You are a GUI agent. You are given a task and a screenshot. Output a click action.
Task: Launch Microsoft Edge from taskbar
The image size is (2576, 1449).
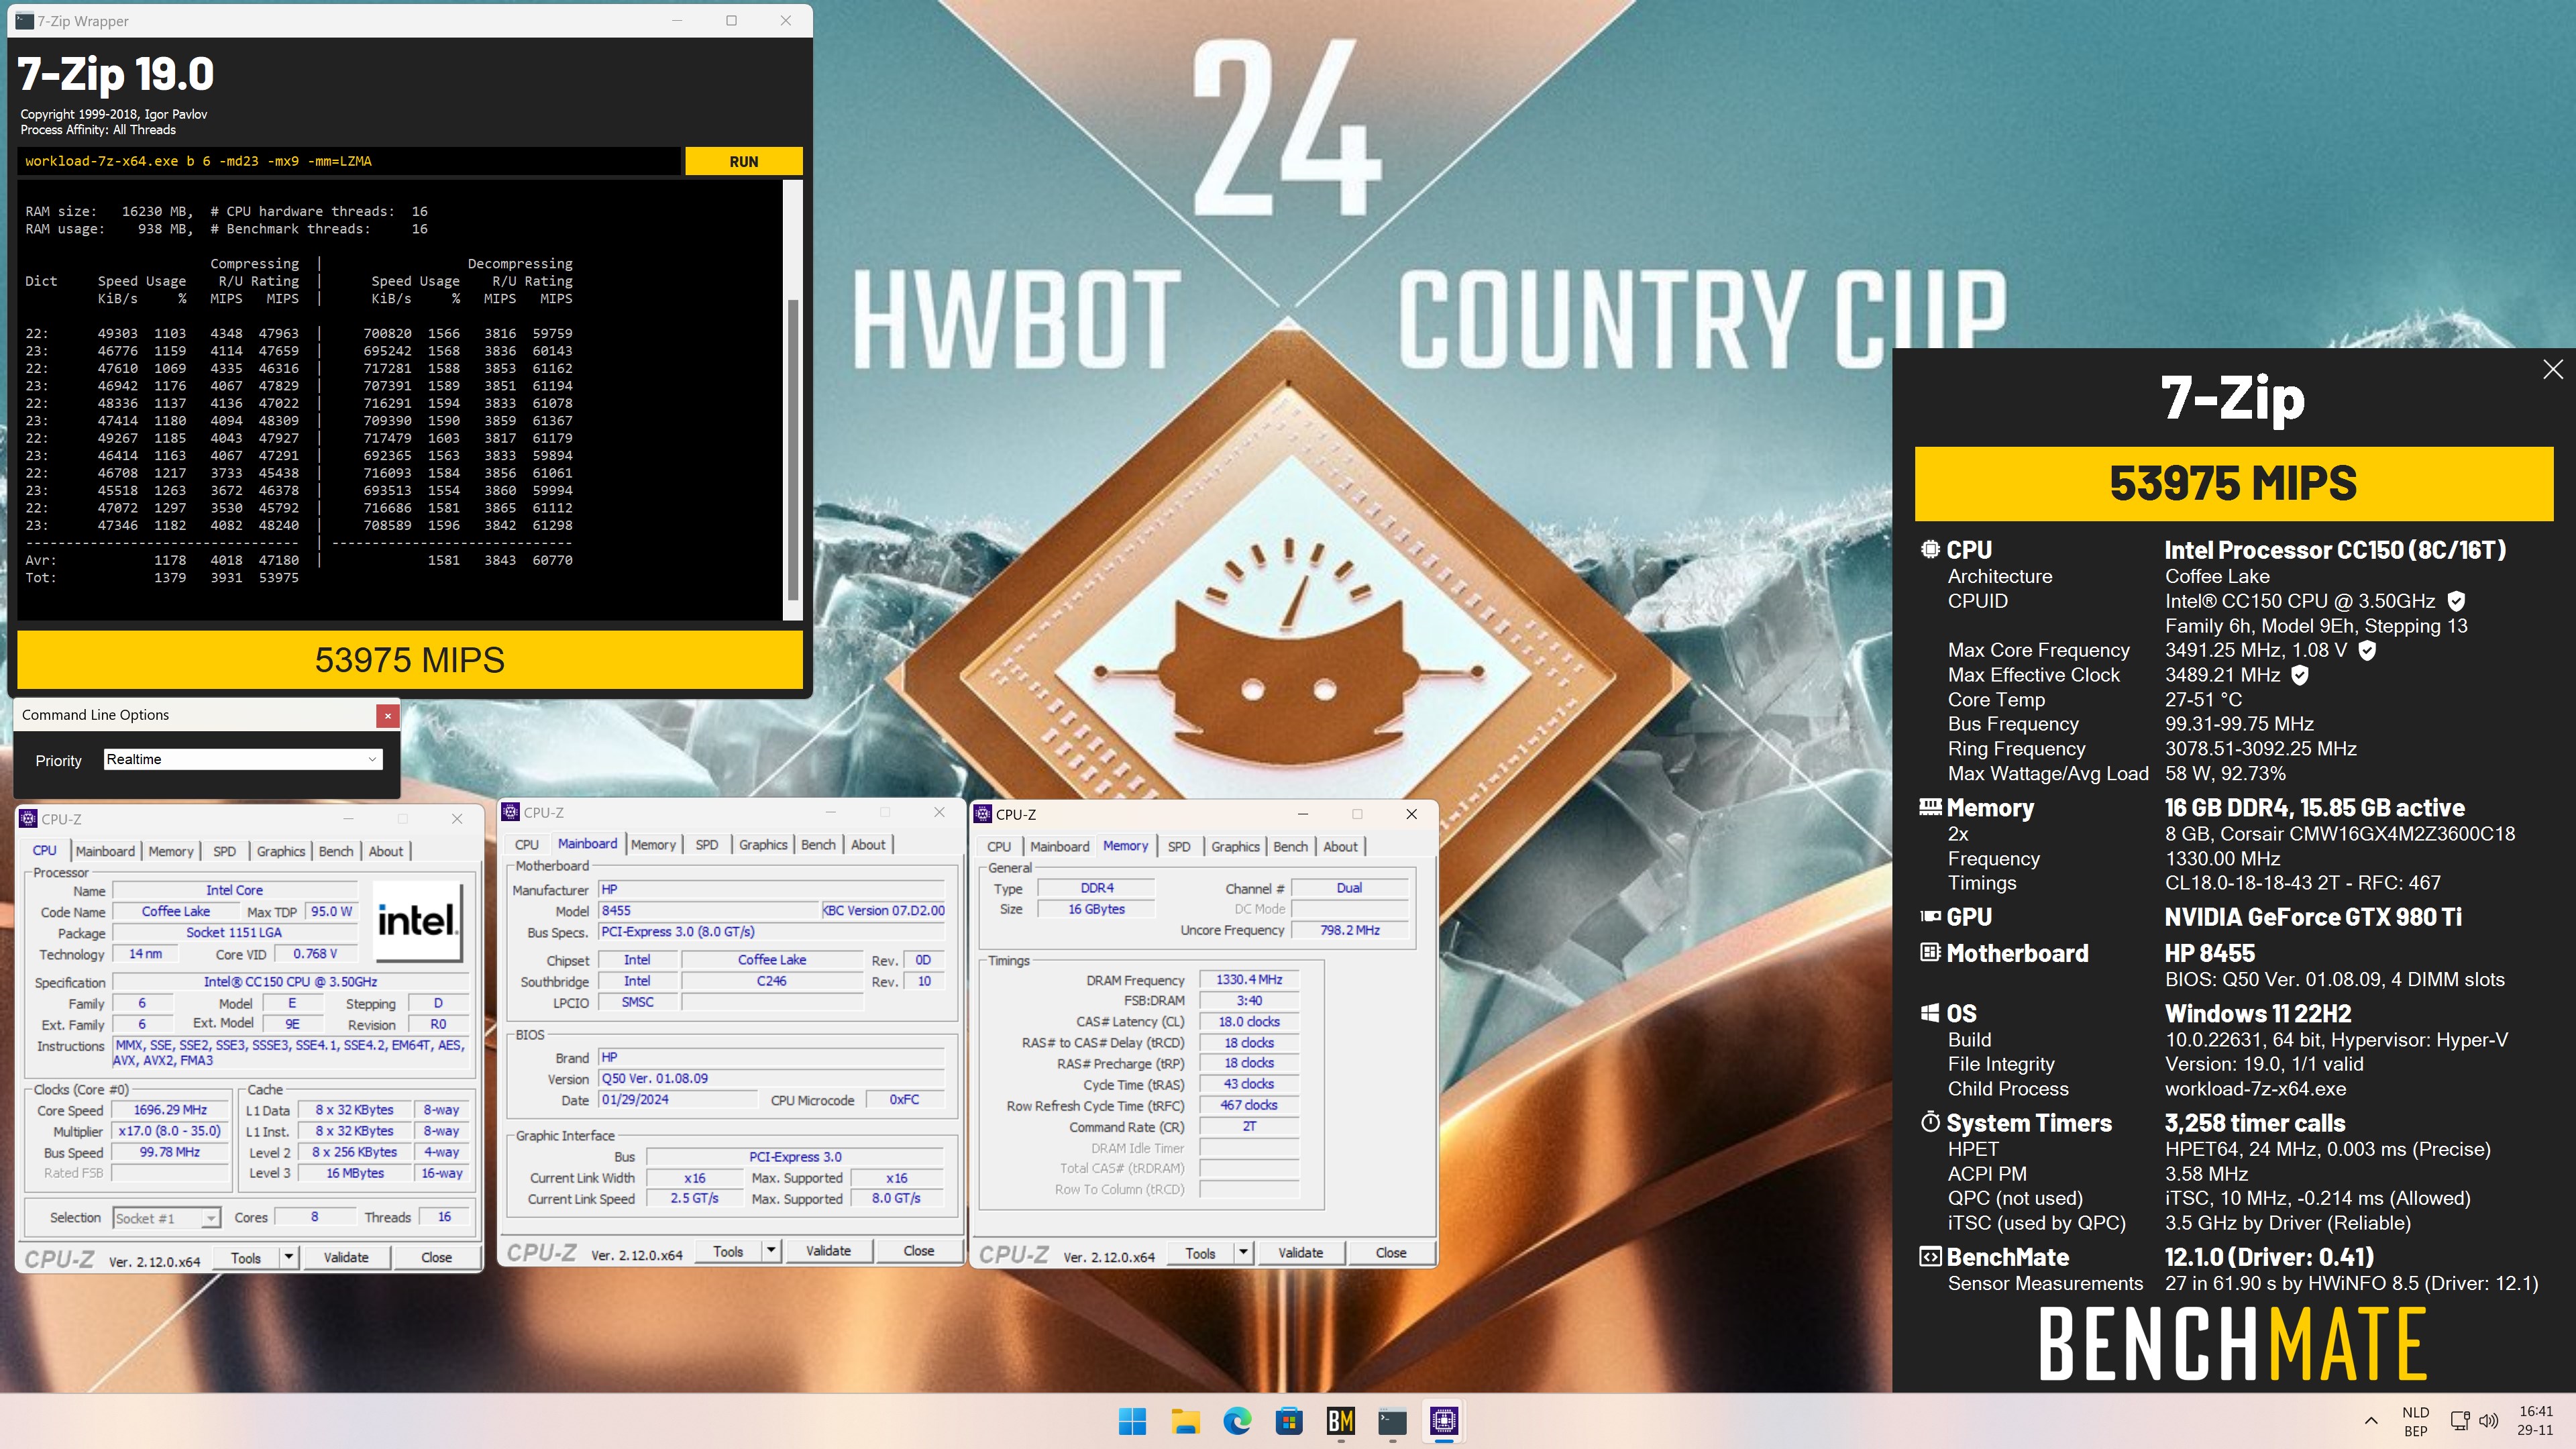click(x=1237, y=1421)
